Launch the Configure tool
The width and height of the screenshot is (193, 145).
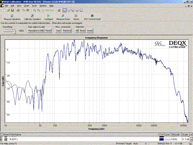click(x=48, y=17)
